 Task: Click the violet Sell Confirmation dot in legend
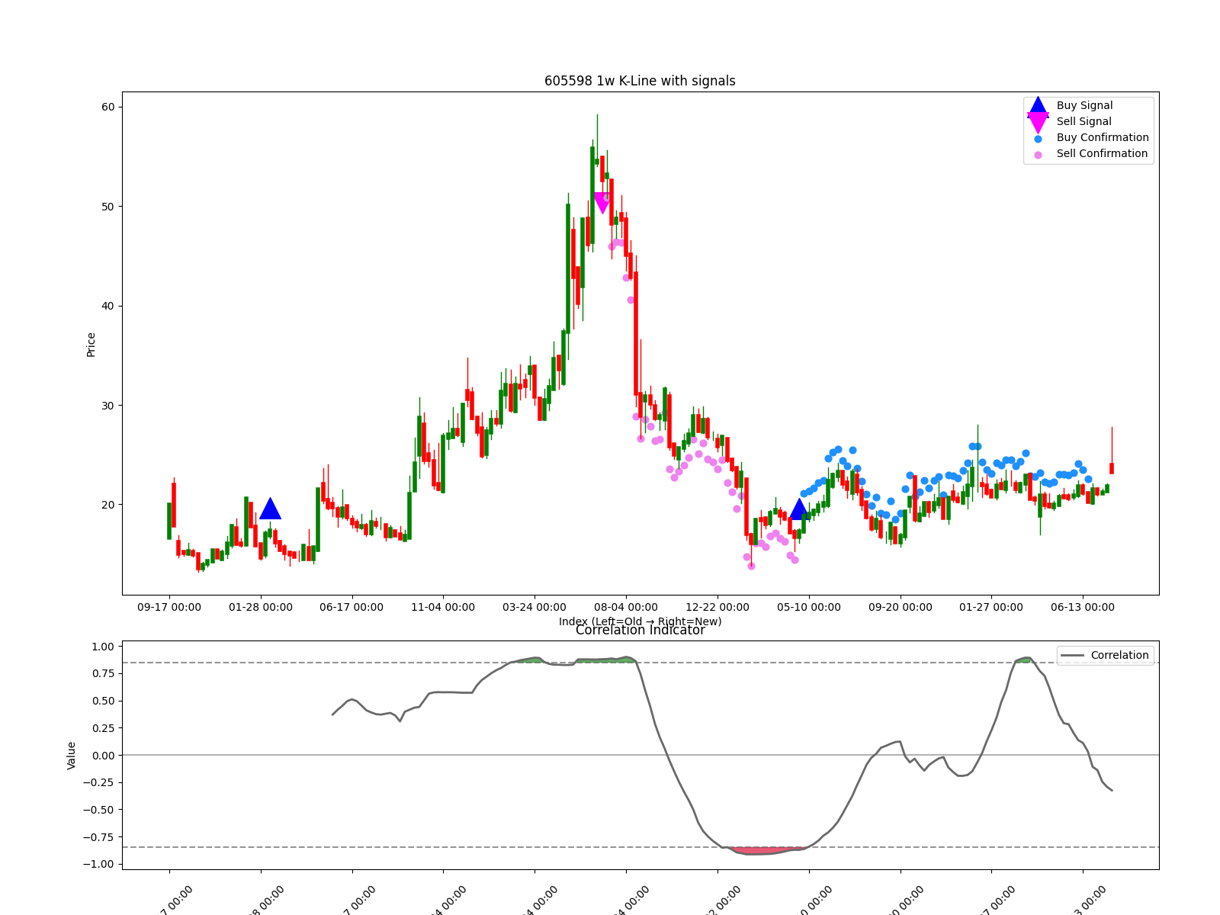tap(1038, 155)
